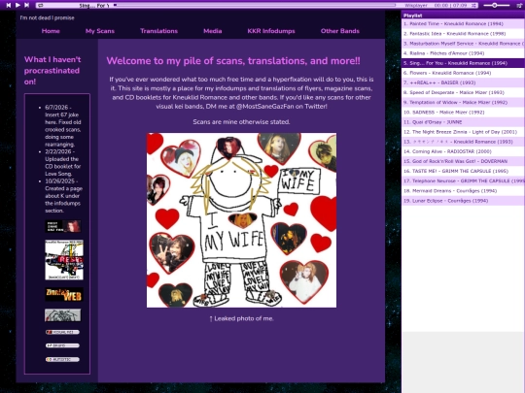Click the Playlist panel header
This screenshot has height=393, width=525.
463,16
